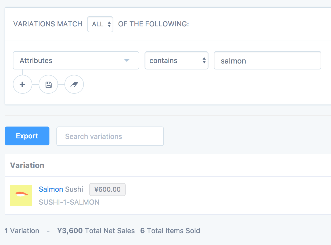Screen dimensions: 331x245
Task: Expand the Attributes filter field dropdown
Action: click(76, 61)
